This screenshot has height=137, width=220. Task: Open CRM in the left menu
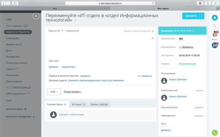9,20
